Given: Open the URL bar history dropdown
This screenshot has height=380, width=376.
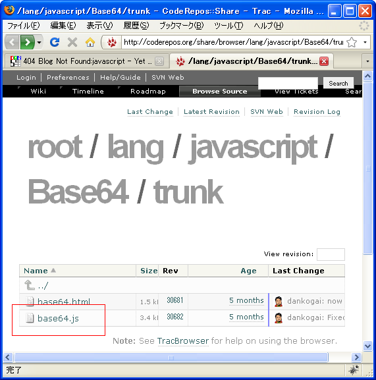Looking at the screenshot, I should click(x=365, y=42).
